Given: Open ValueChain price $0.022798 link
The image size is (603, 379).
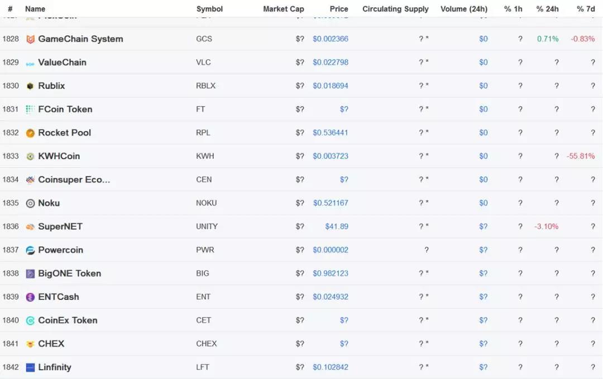Looking at the screenshot, I should [x=331, y=63].
